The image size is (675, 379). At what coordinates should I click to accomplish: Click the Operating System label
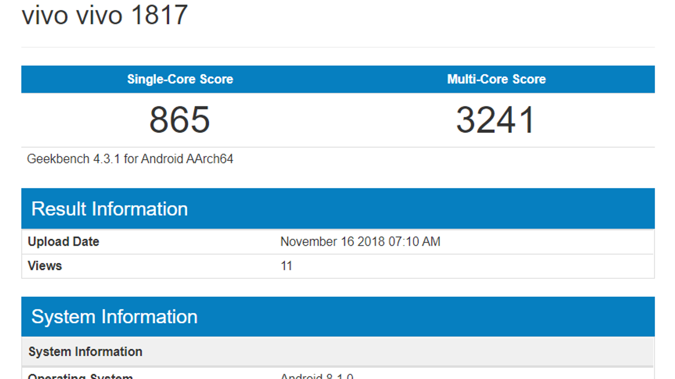80,376
